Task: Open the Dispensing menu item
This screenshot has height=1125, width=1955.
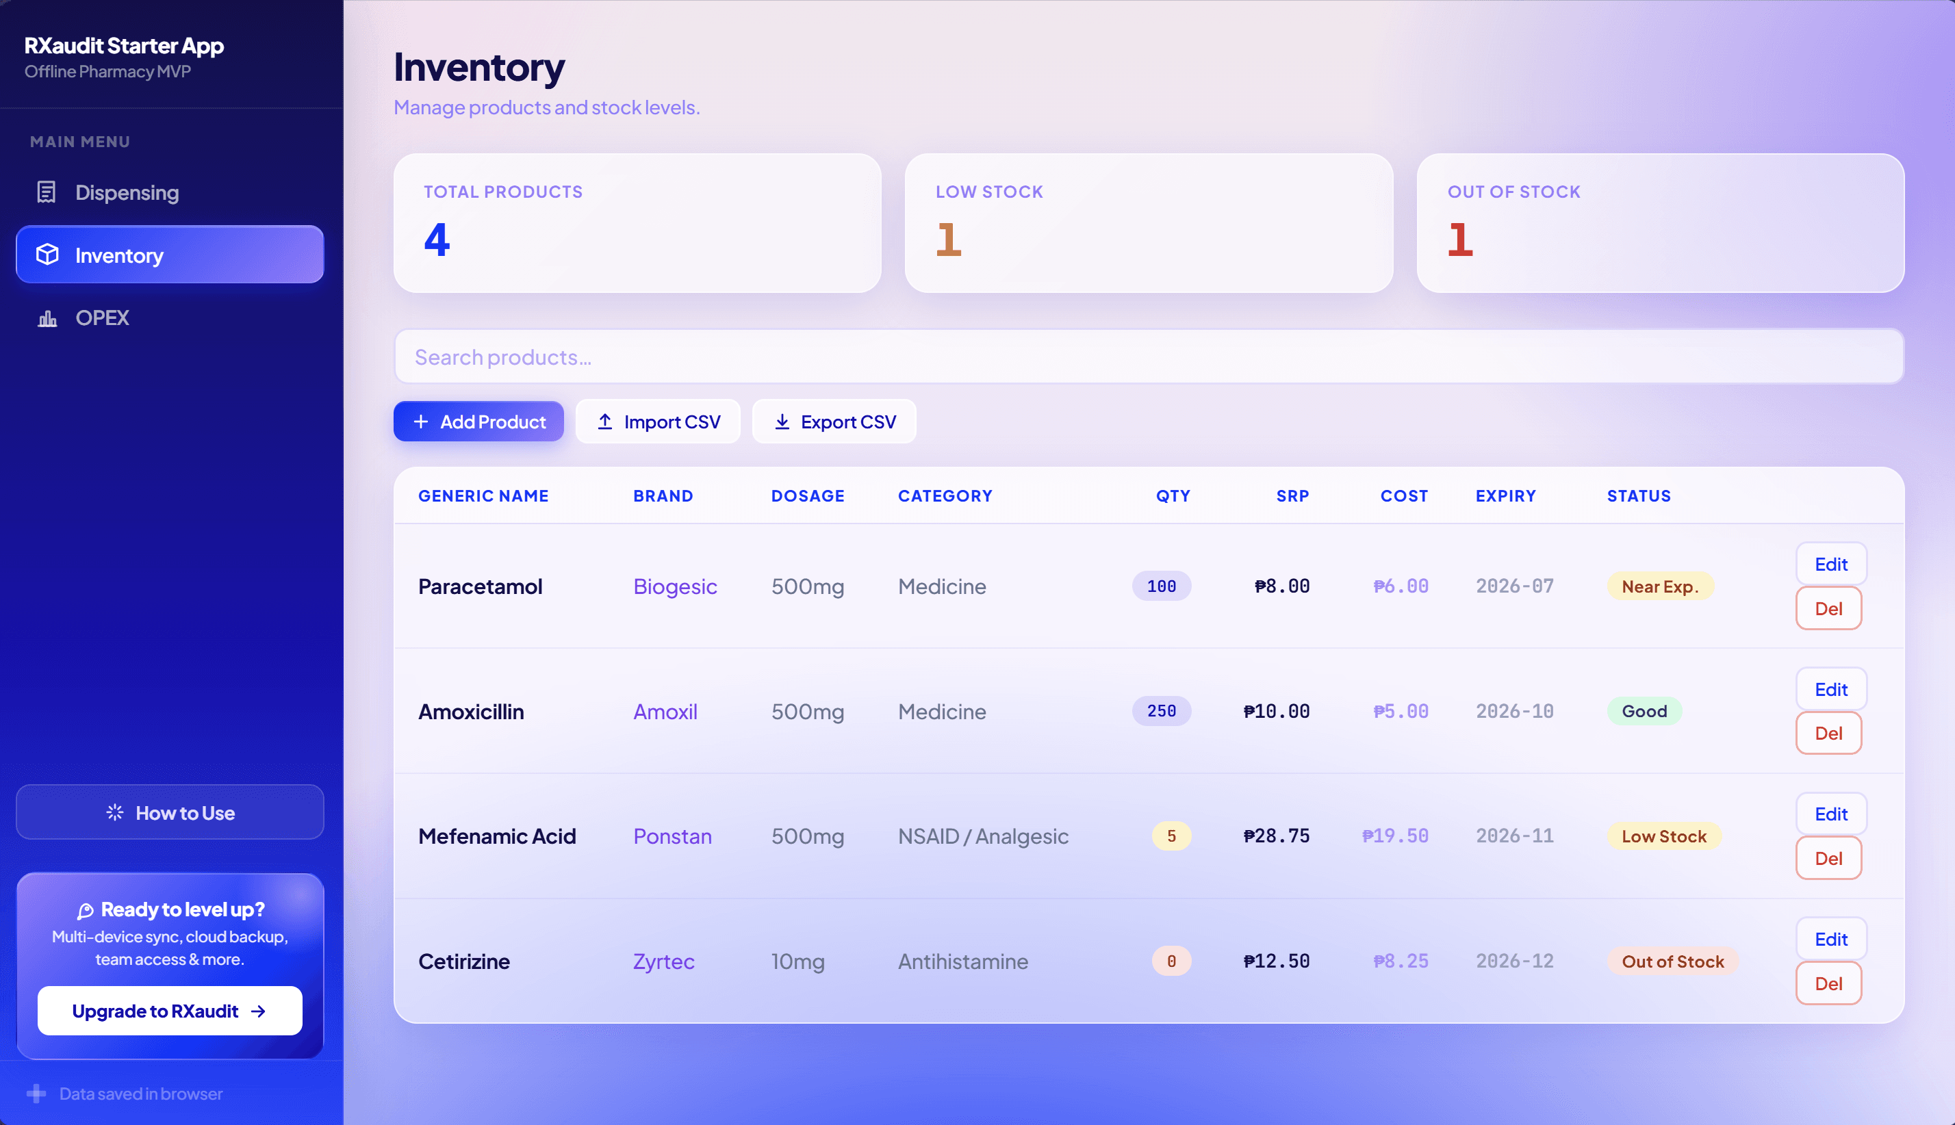Action: pyautogui.click(x=170, y=192)
